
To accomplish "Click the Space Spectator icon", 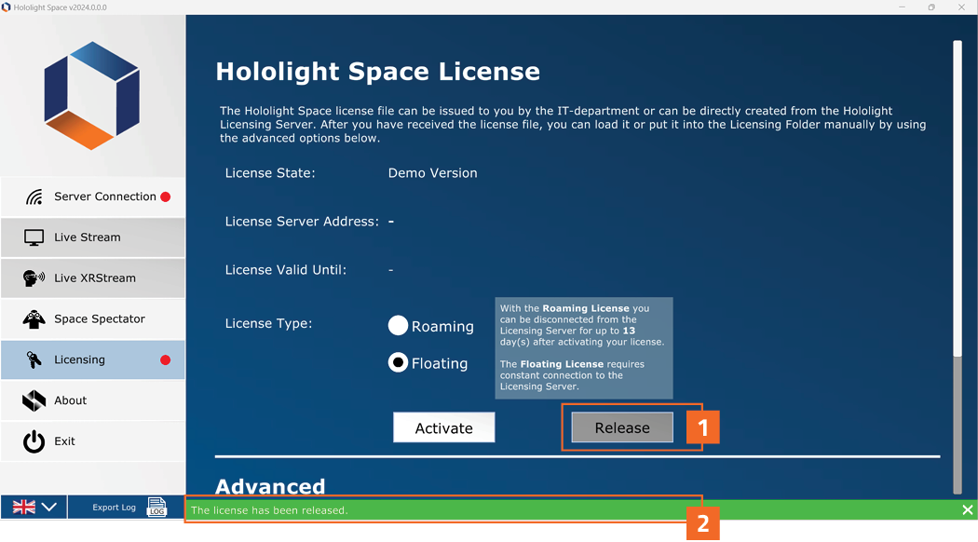I will coord(34,319).
